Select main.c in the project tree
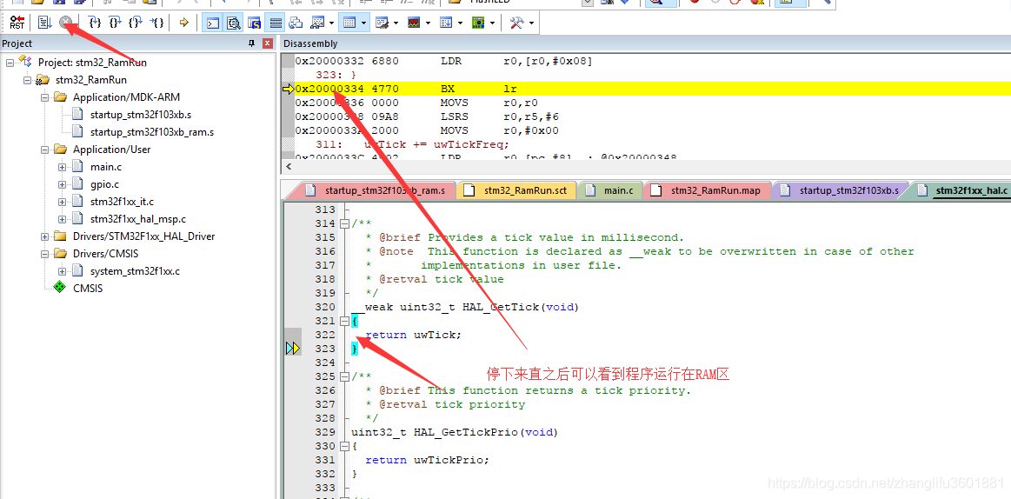 point(106,167)
